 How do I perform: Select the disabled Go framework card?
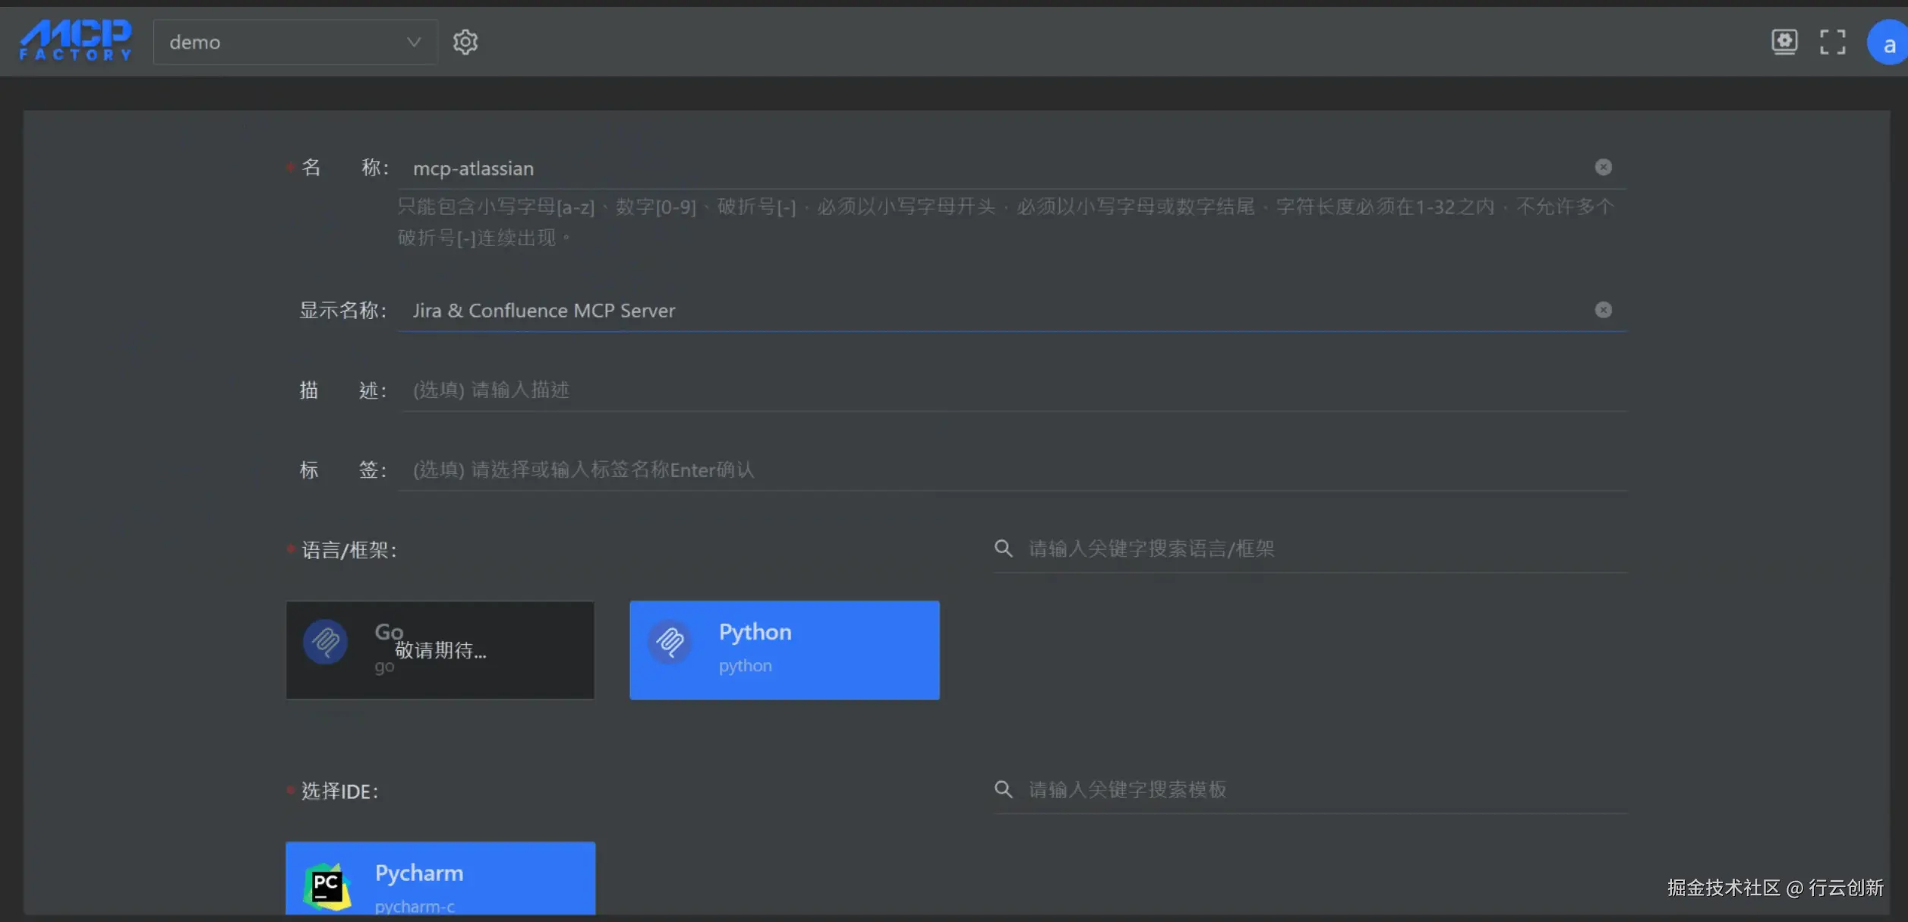(x=440, y=650)
